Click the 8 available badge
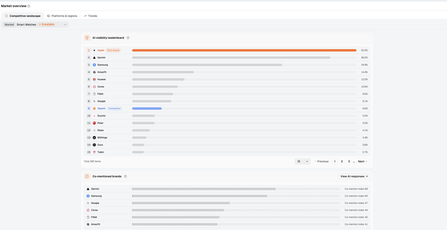The width and height of the screenshot is (447, 230). pos(48,25)
